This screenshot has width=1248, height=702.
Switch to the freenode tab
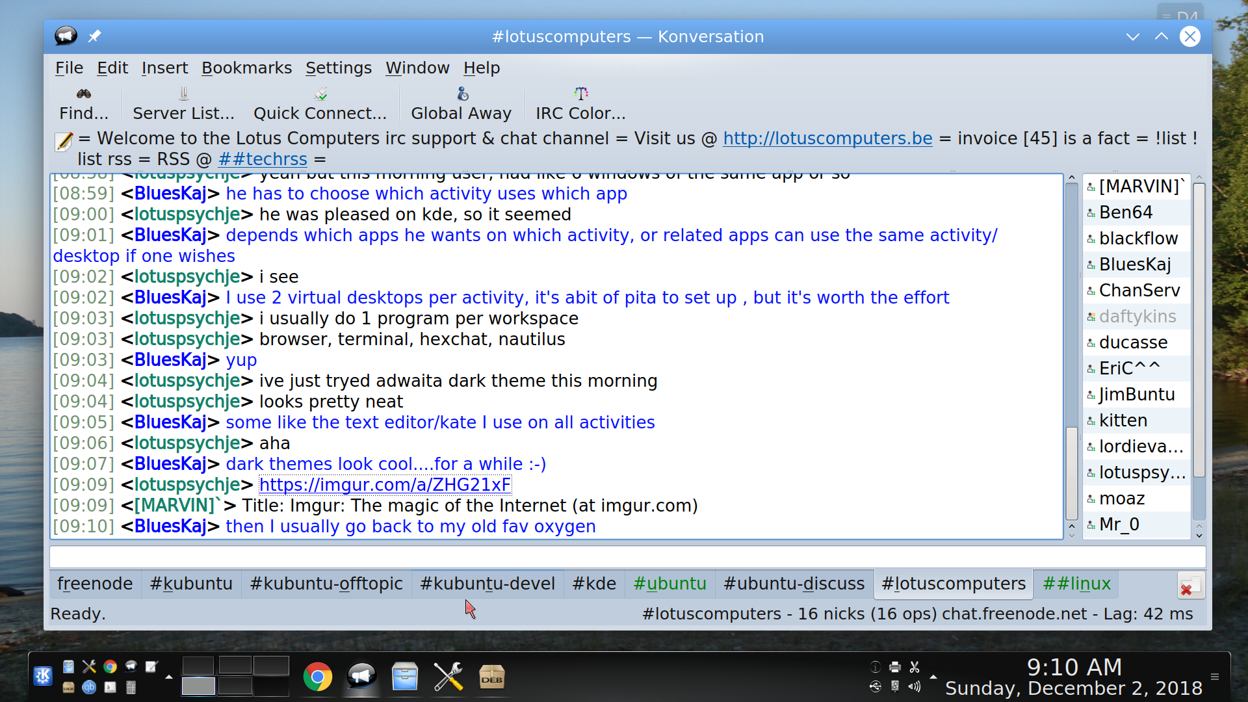pos(95,584)
